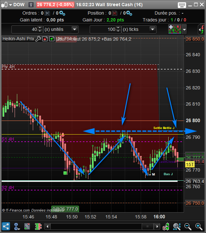The image size is (206, 233).
Task: Click the Share icon
Action: tap(6, 227)
